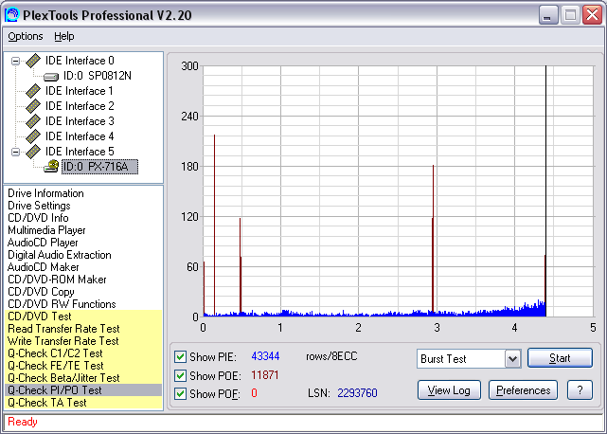Select ID:0 SP0812N drive in tree

point(98,76)
